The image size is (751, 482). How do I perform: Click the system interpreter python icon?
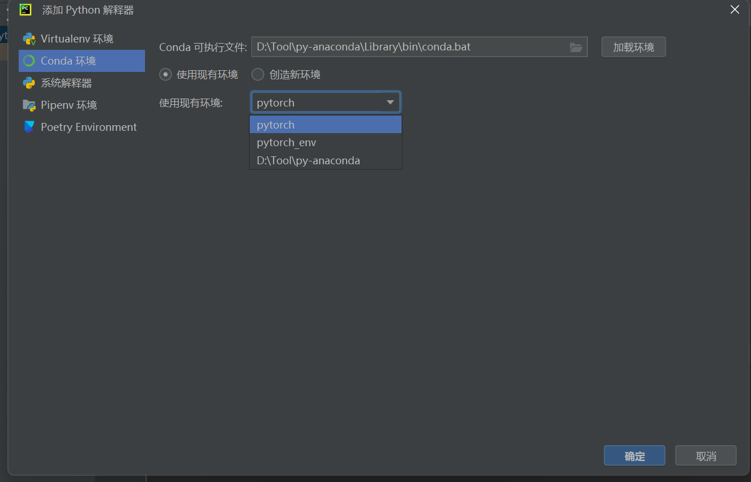pyautogui.click(x=29, y=83)
